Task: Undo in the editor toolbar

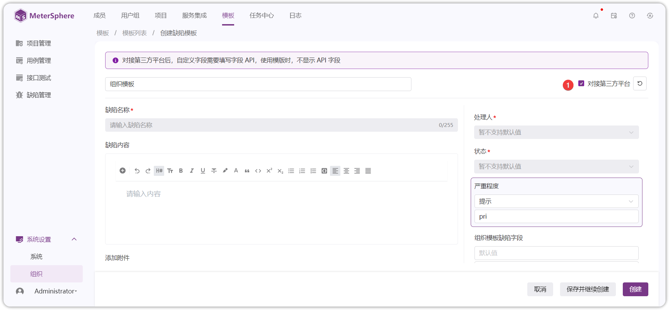Action: click(137, 171)
